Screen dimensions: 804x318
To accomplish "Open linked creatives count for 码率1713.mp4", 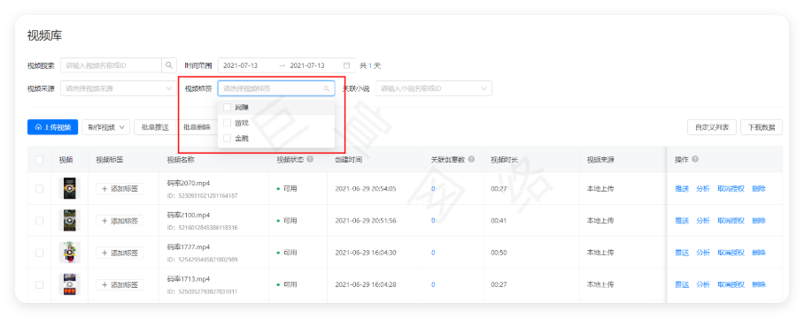I will click(433, 284).
